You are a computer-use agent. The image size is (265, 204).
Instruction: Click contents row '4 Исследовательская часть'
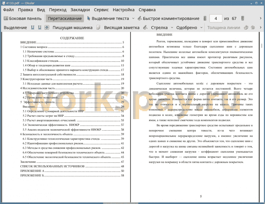click(72, 88)
